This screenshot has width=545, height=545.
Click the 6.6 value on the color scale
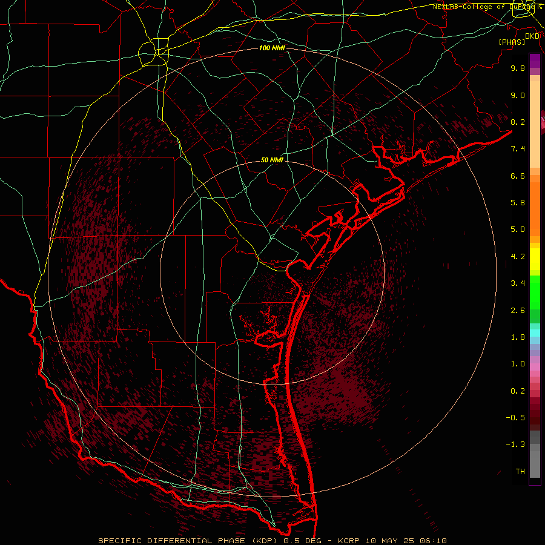518,176
